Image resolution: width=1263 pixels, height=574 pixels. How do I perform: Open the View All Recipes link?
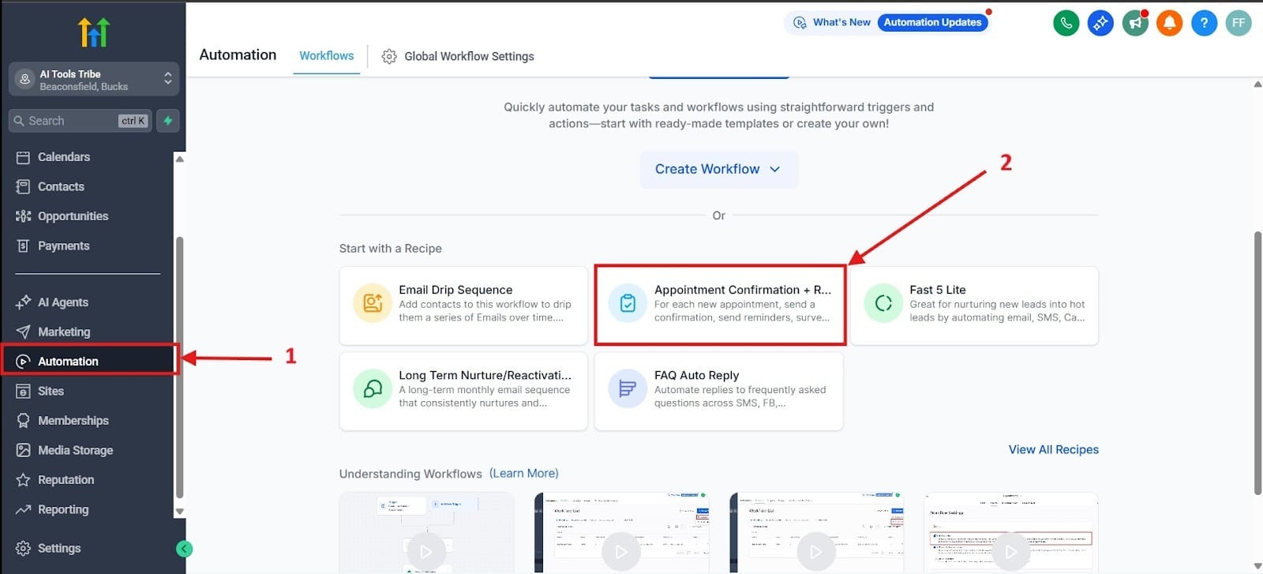click(1053, 449)
